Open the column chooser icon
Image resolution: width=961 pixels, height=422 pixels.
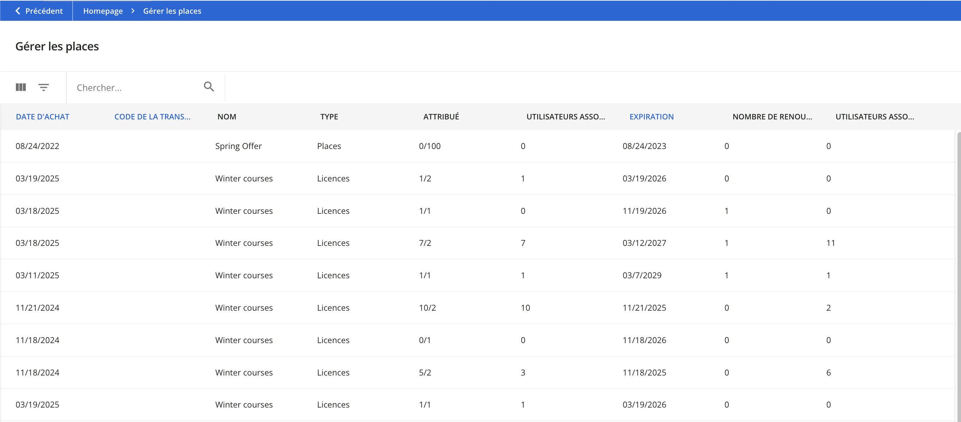[21, 87]
